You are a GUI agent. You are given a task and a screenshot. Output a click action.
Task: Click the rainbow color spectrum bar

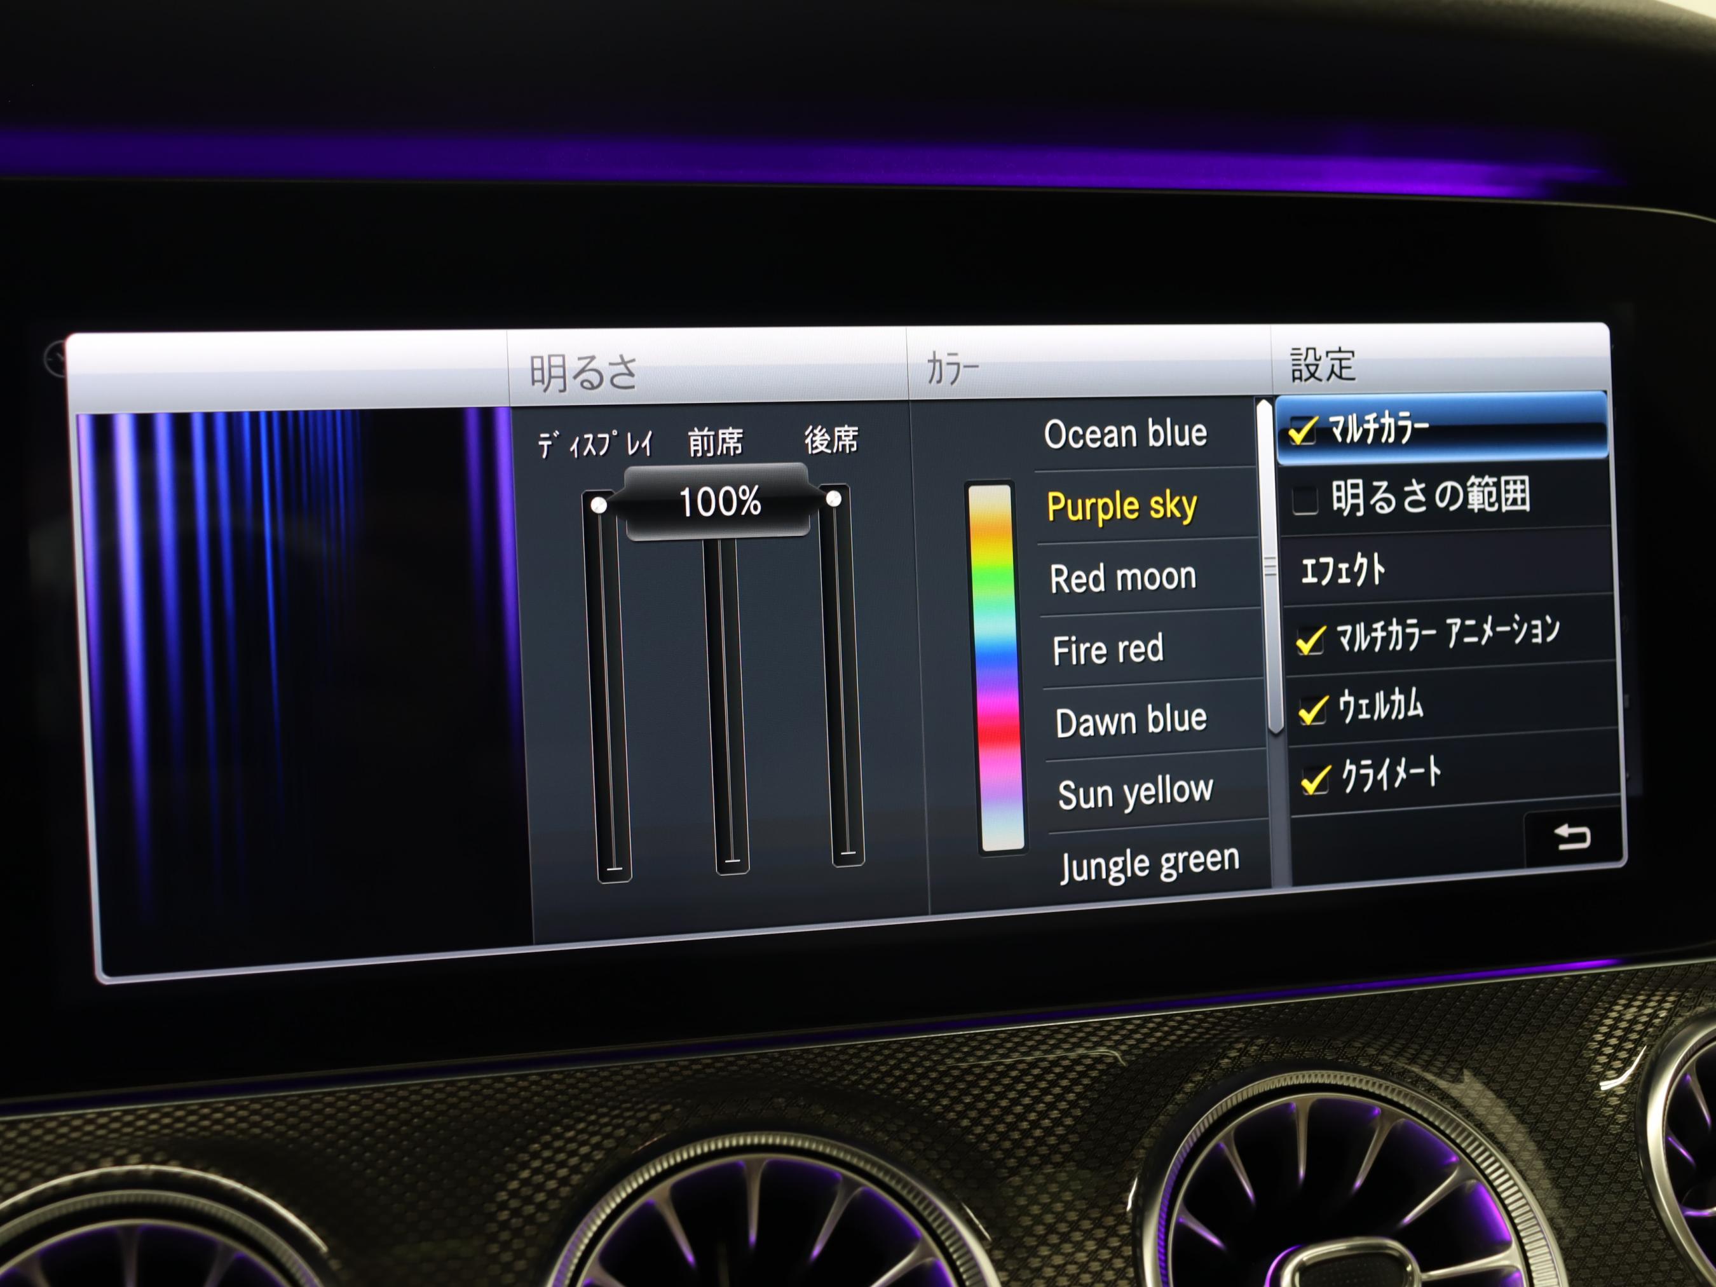tap(996, 667)
